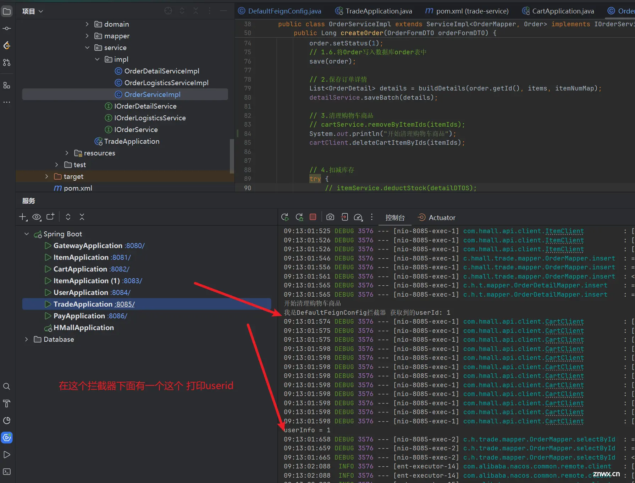
Task: Click line number 90 in gutter
Action: 248,188
